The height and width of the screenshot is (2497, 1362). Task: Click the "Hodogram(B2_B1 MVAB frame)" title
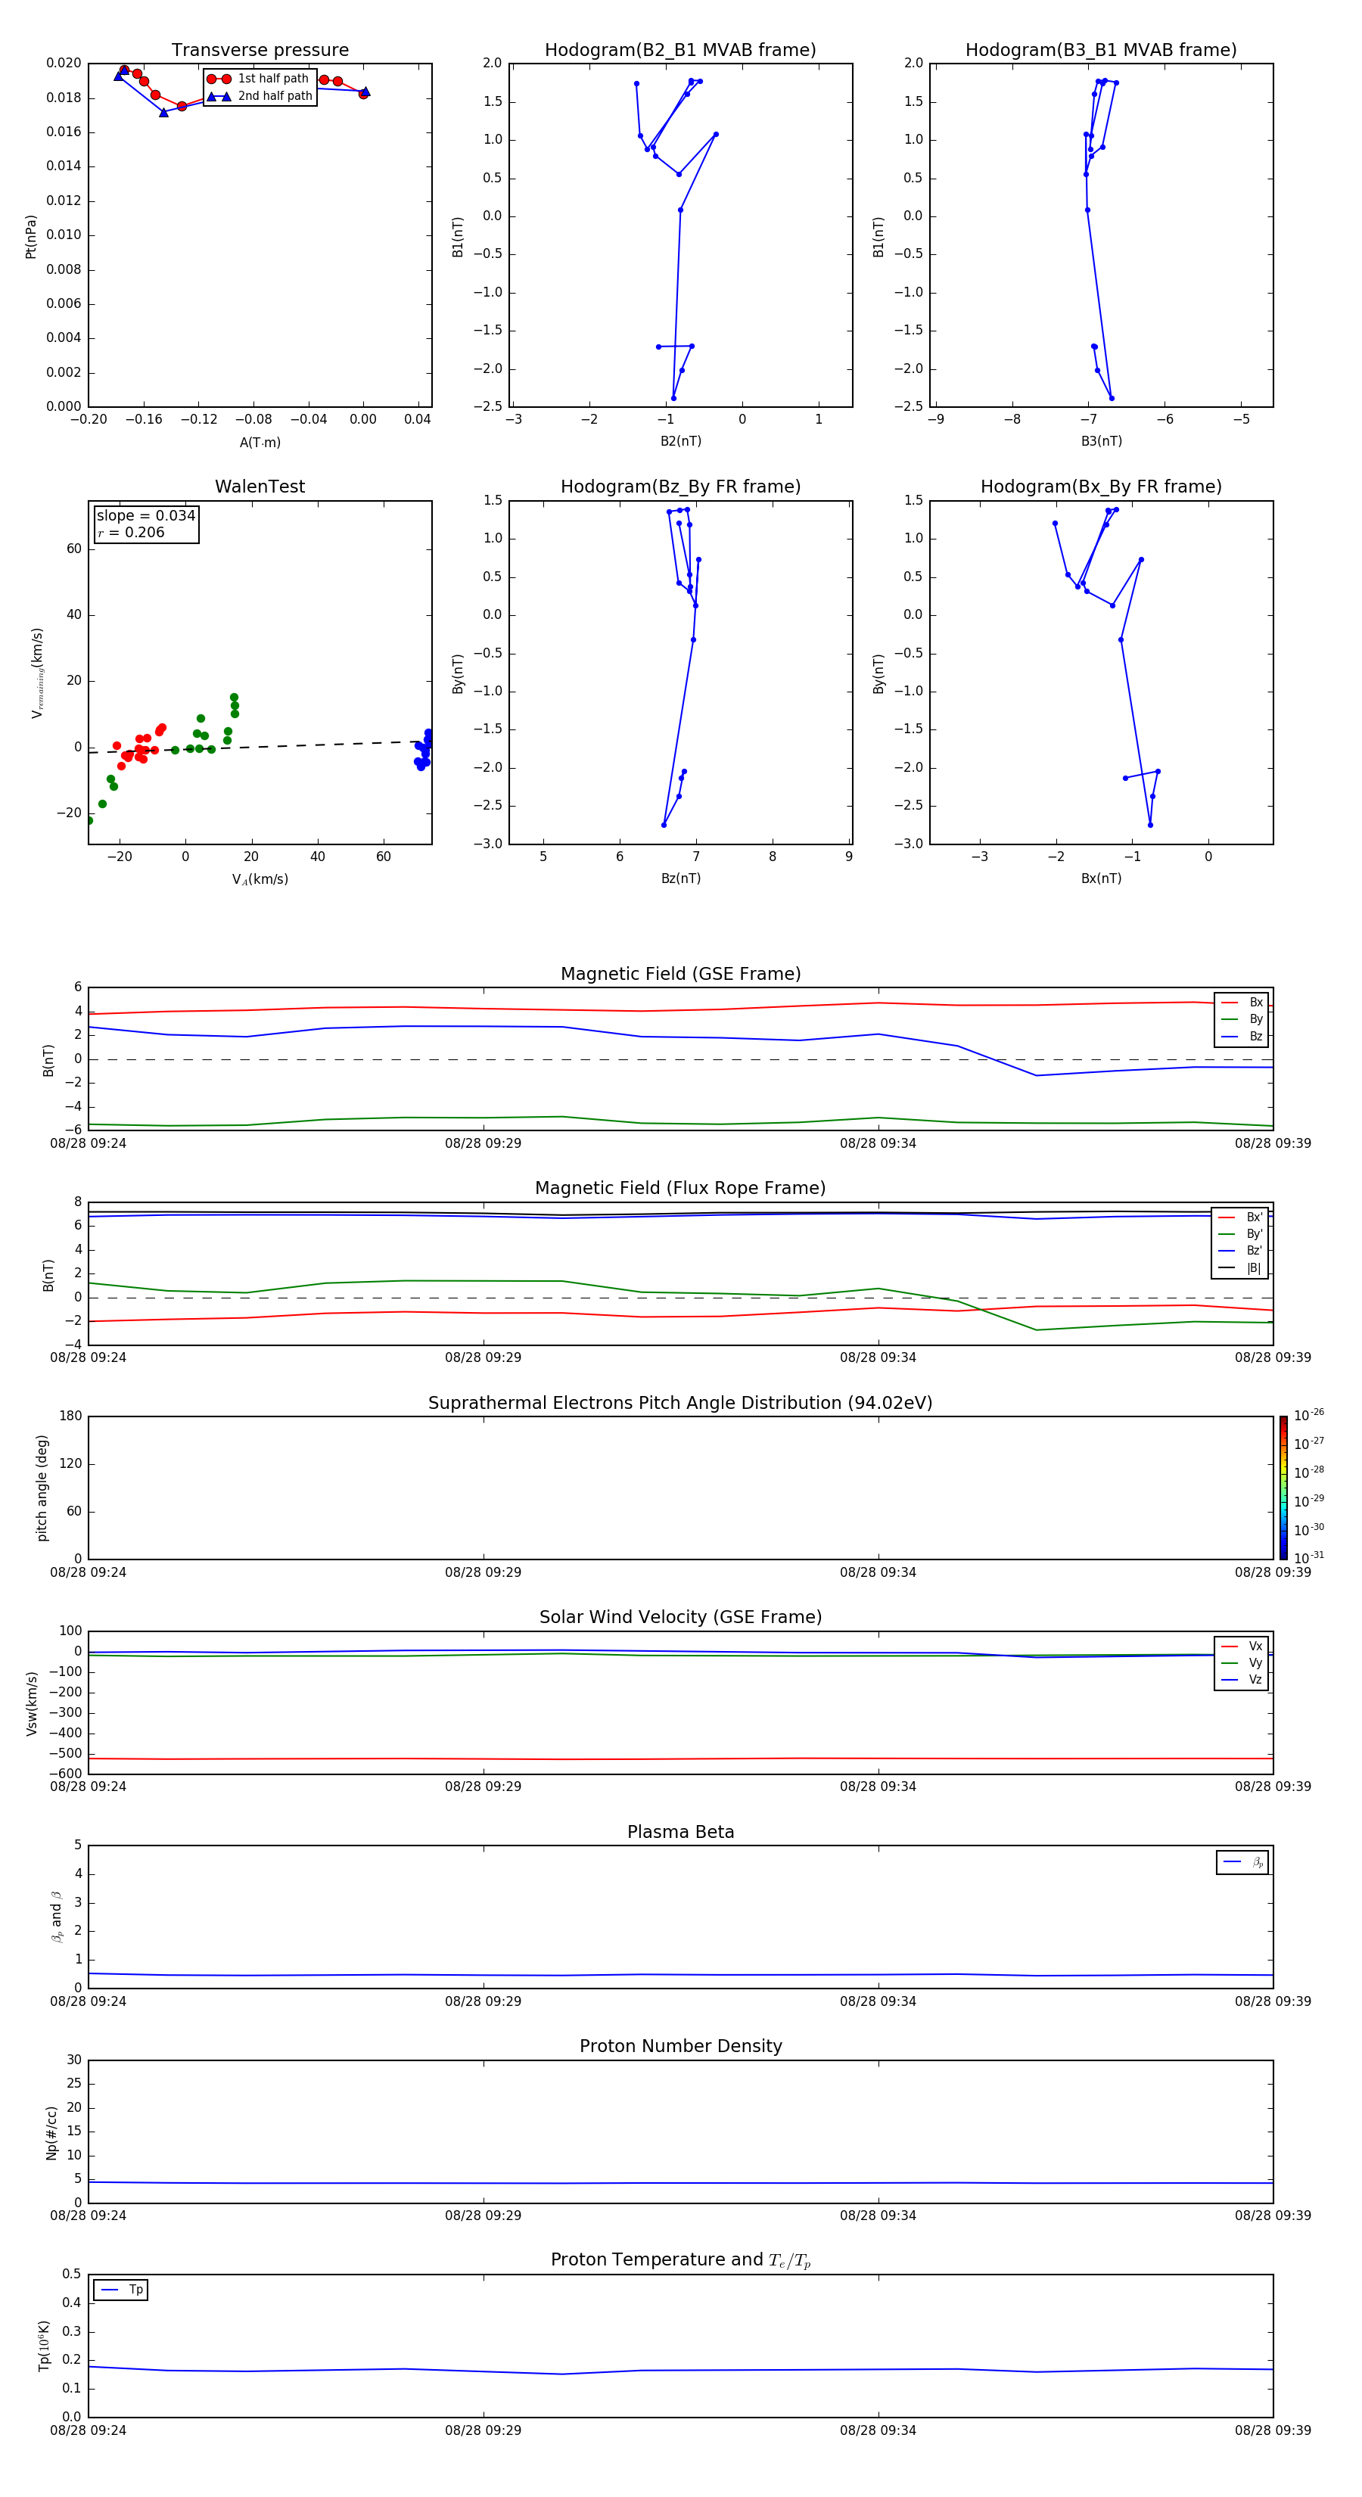[680, 51]
